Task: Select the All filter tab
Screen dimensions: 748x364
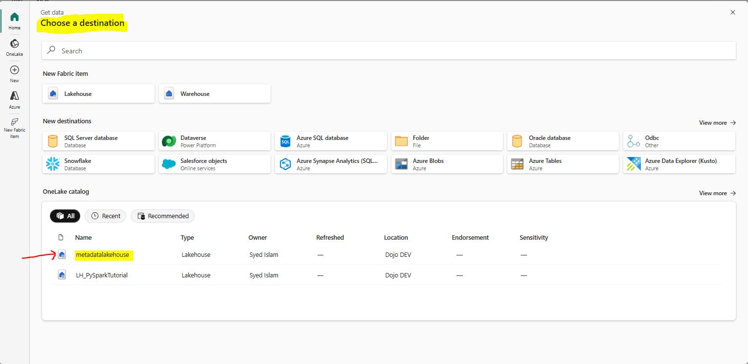Action: [65, 216]
